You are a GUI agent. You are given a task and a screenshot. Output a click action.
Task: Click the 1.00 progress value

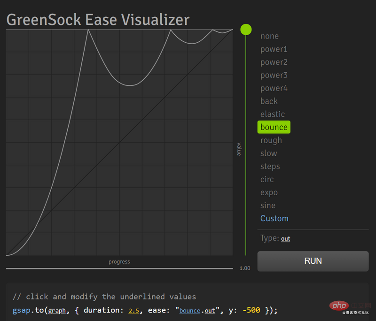tap(245, 268)
